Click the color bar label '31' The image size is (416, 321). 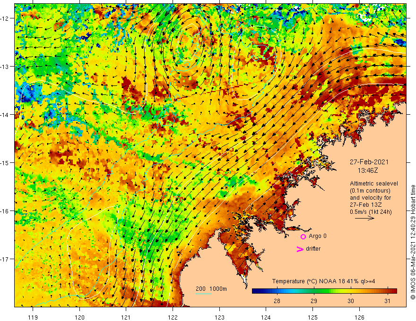[387, 301]
